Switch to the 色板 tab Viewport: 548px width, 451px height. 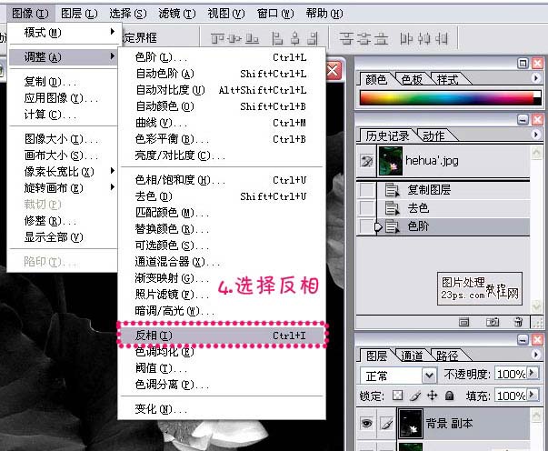(x=412, y=80)
